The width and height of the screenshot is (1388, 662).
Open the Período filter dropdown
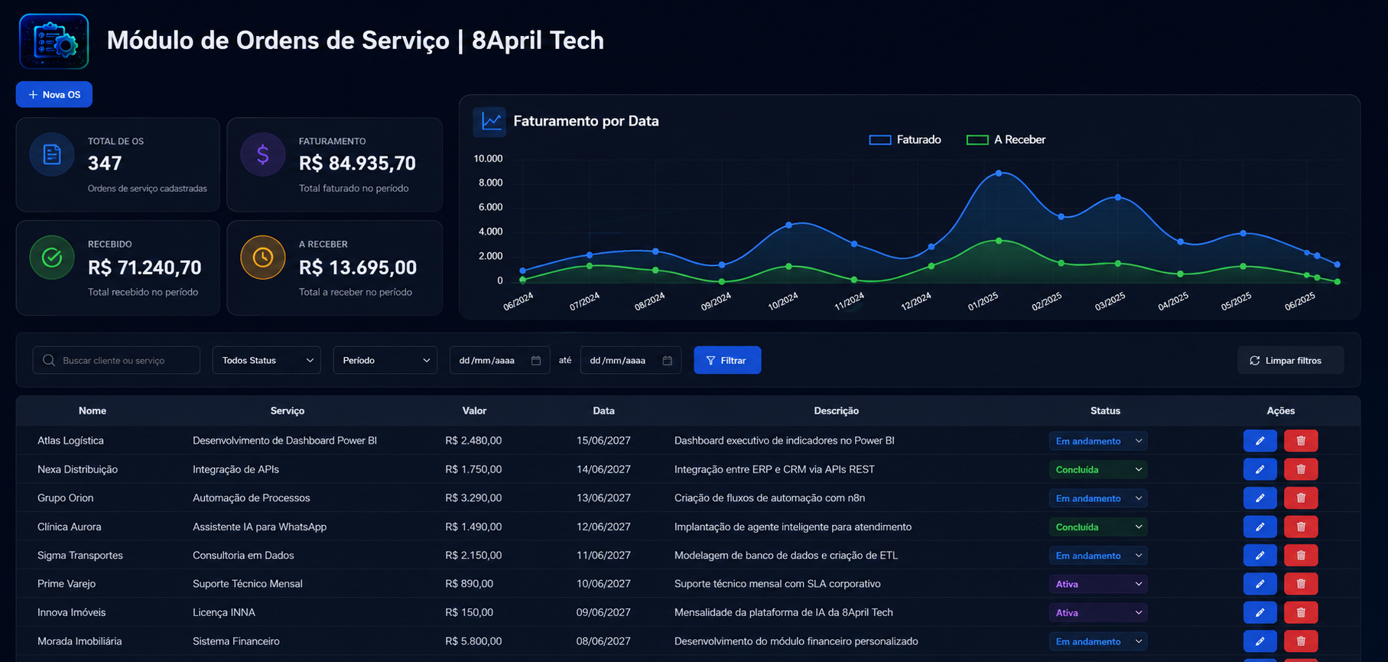[385, 360]
